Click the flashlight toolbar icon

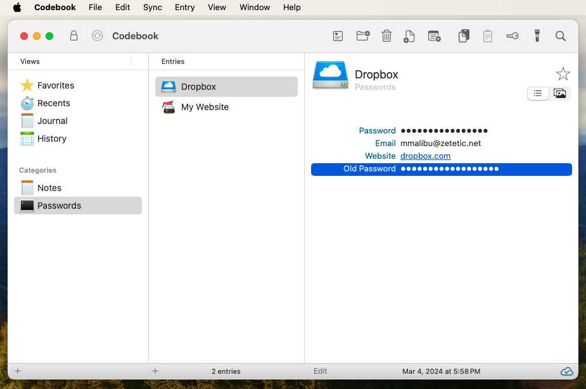(x=537, y=36)
